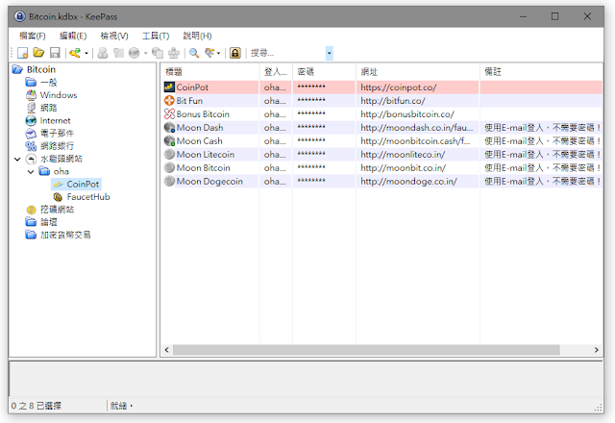This screenshot has height=423, width=615.
Task: Collapse the 水龍頭網站 tree group
Action: click(17, 159)
